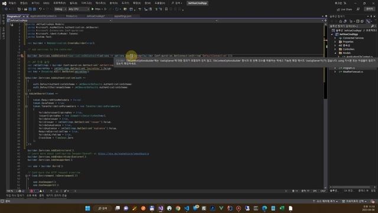Open the JwtVueCrudApp navigation bar dropdown
378x213 pixels.
[x=60, y=21]
